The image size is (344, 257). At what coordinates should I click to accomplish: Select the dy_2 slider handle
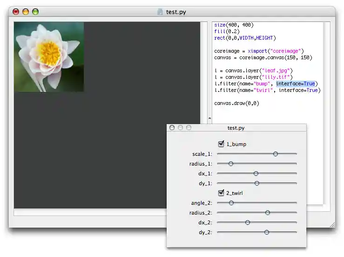coord(267,232)
